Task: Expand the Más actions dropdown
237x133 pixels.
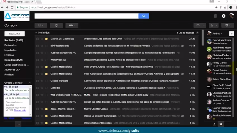Action: point(72,25)
